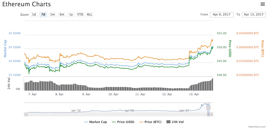Click the 24h Vol axis title
The image size is (268, 129).
click(9, 84)
